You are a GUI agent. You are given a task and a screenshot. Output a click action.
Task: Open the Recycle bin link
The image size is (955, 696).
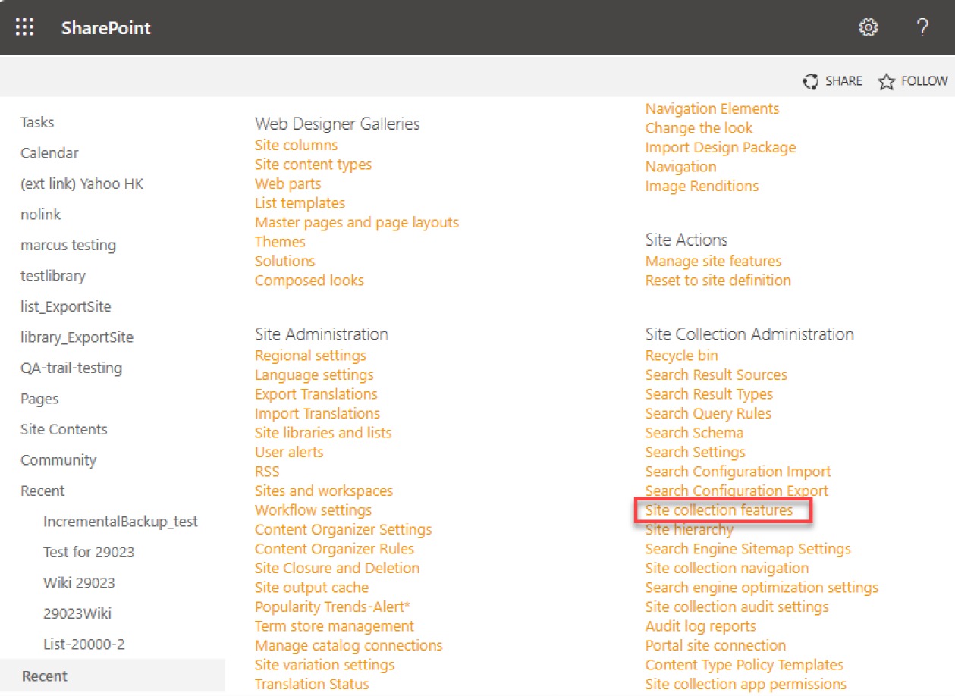coord(681,356)
